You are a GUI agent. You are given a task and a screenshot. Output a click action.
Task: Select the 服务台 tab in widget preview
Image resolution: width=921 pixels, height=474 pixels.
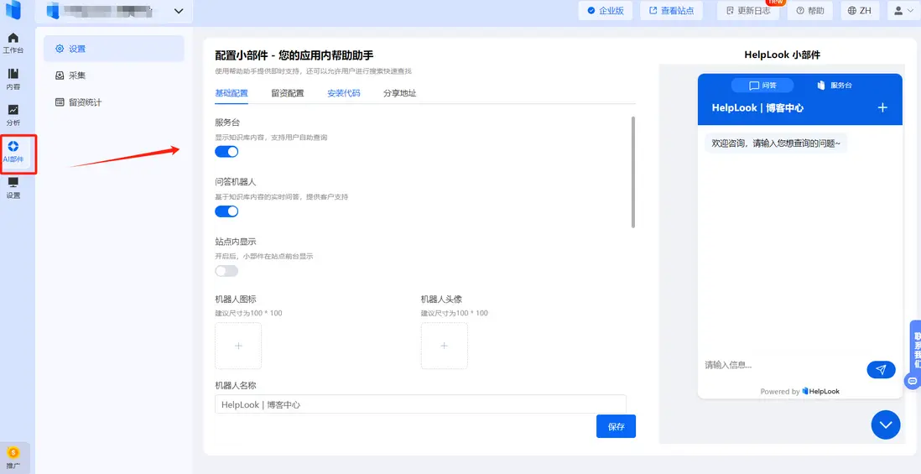[x=835, y=86]
